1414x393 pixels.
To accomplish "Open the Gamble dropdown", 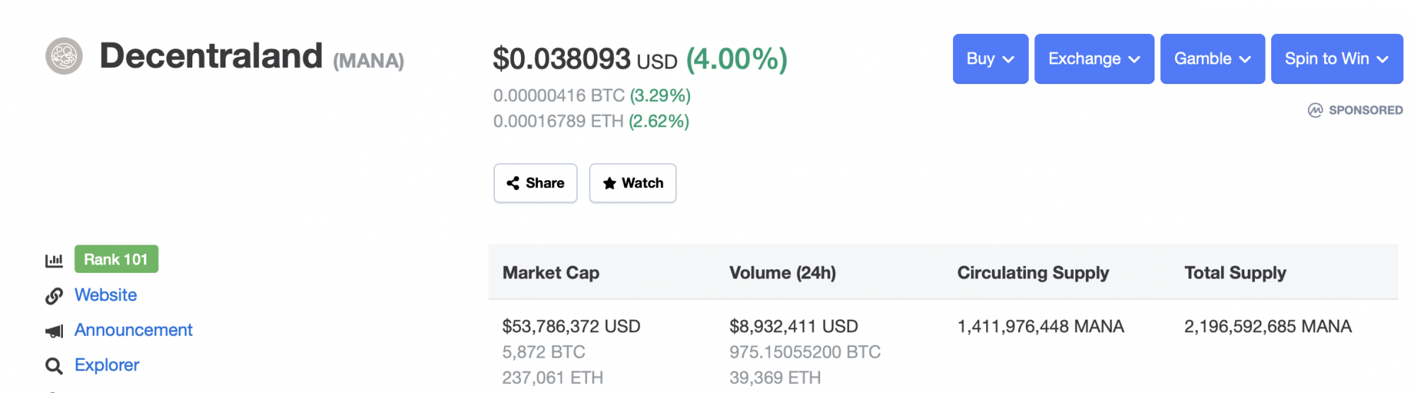I will click(x=1213, y=59).
